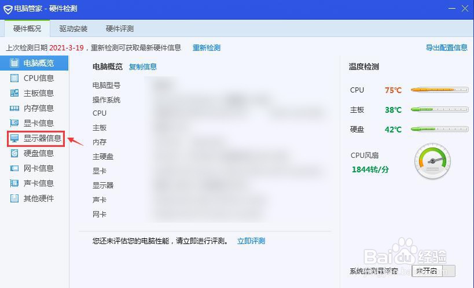Switch to the 硬件概况 tab

click(x=27, y=29)
